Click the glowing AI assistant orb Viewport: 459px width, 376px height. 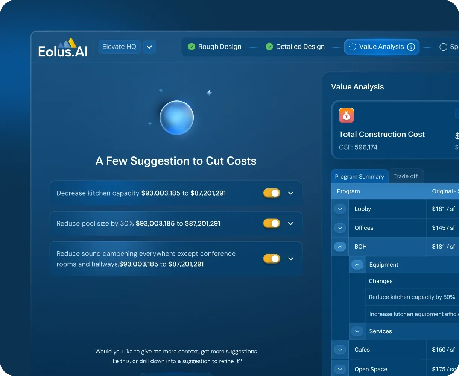tap(176, 118)
